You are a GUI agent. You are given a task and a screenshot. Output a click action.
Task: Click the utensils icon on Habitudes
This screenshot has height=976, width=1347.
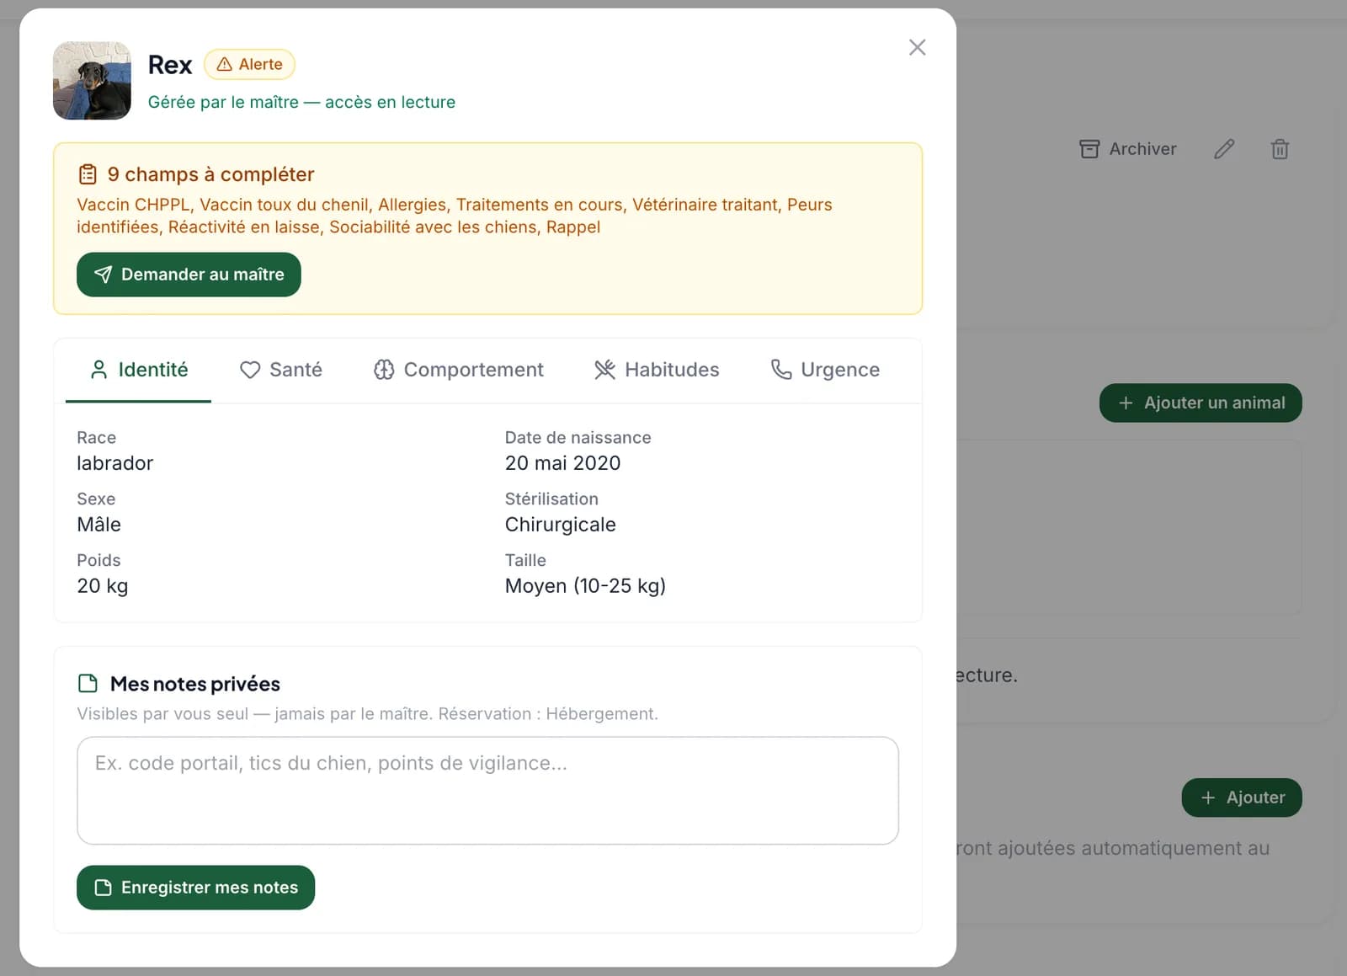point(604,370)
